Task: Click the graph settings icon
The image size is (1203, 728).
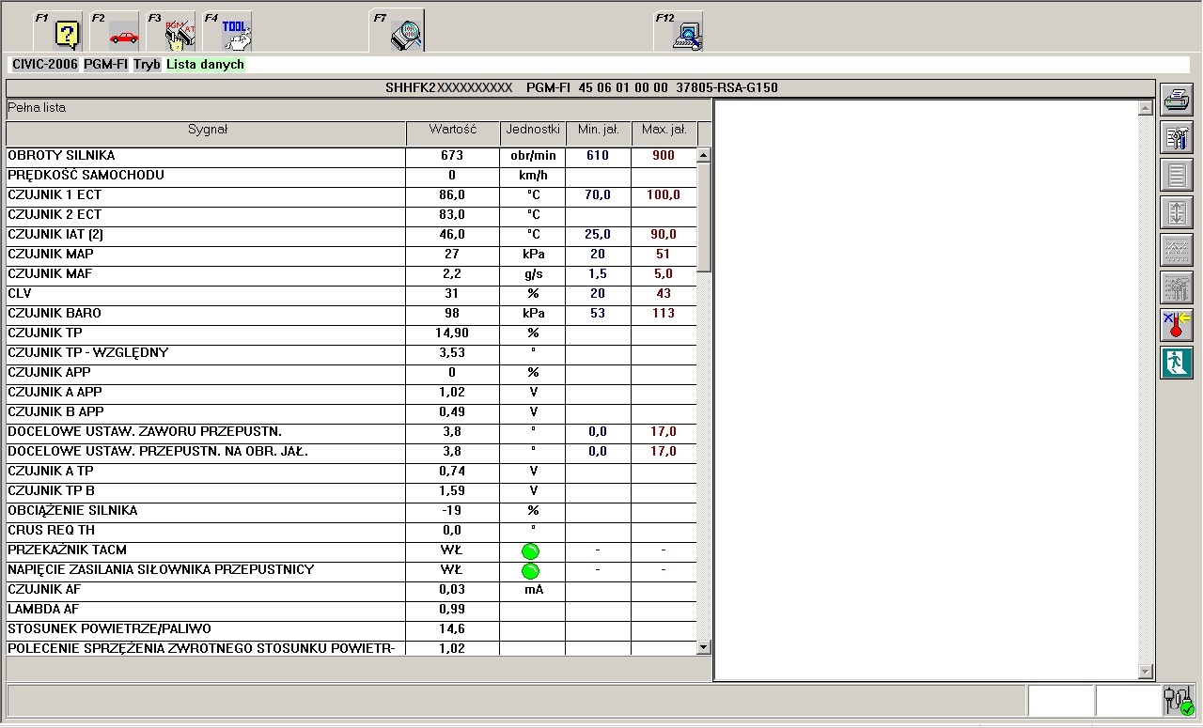Action: tap(1177, 287)
